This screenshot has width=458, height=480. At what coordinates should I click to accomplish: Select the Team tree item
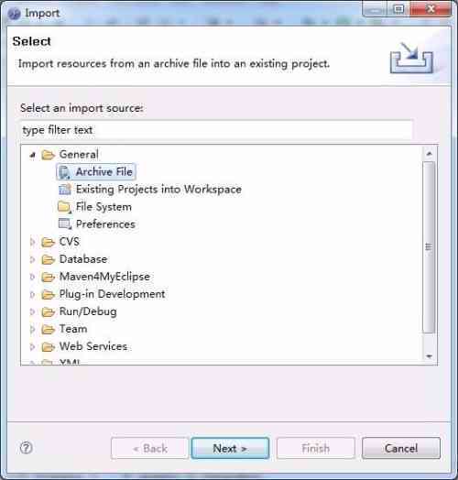point(73,329)
